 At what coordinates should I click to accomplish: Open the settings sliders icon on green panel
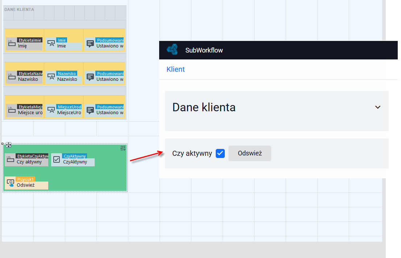point(123,148)
